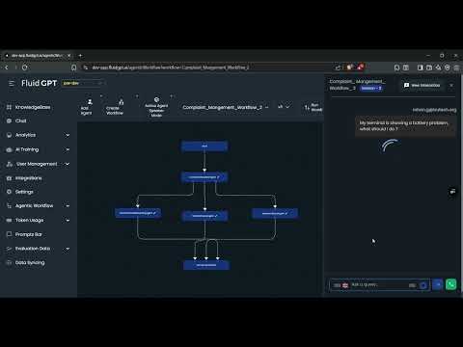The width and height of the screenshot is (463, 347).
Task: Open a new browser tab with the plus
Action: [80, 56]
